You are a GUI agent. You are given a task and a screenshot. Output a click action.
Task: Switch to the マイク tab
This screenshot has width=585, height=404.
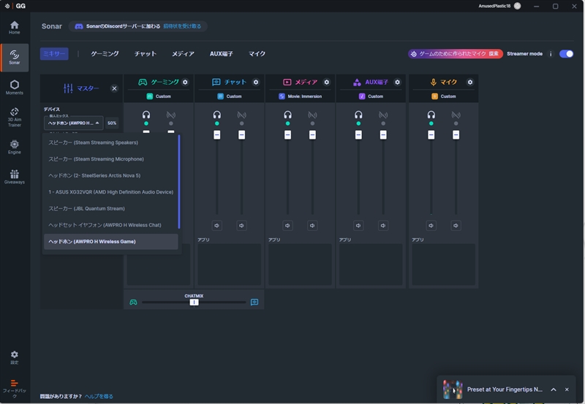pyautogui.click(x=257, y=53)
